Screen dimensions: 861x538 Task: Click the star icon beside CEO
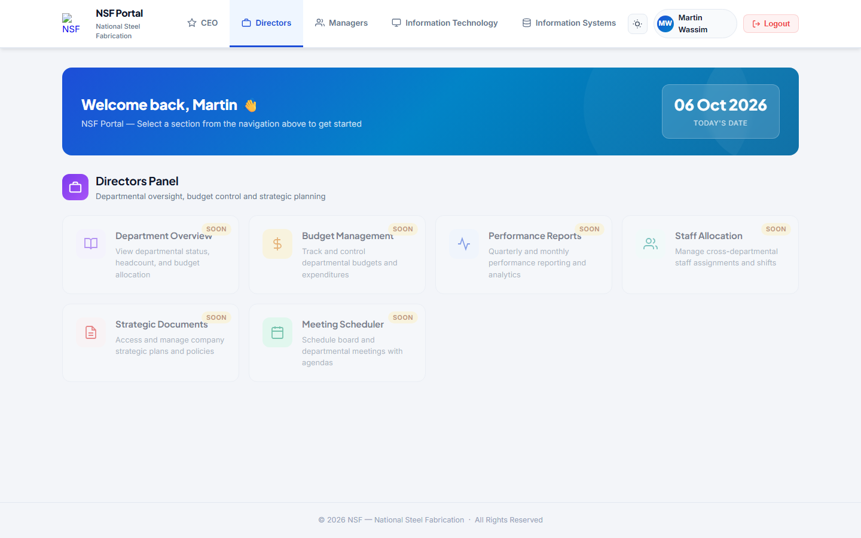click(x=192, y=23)
